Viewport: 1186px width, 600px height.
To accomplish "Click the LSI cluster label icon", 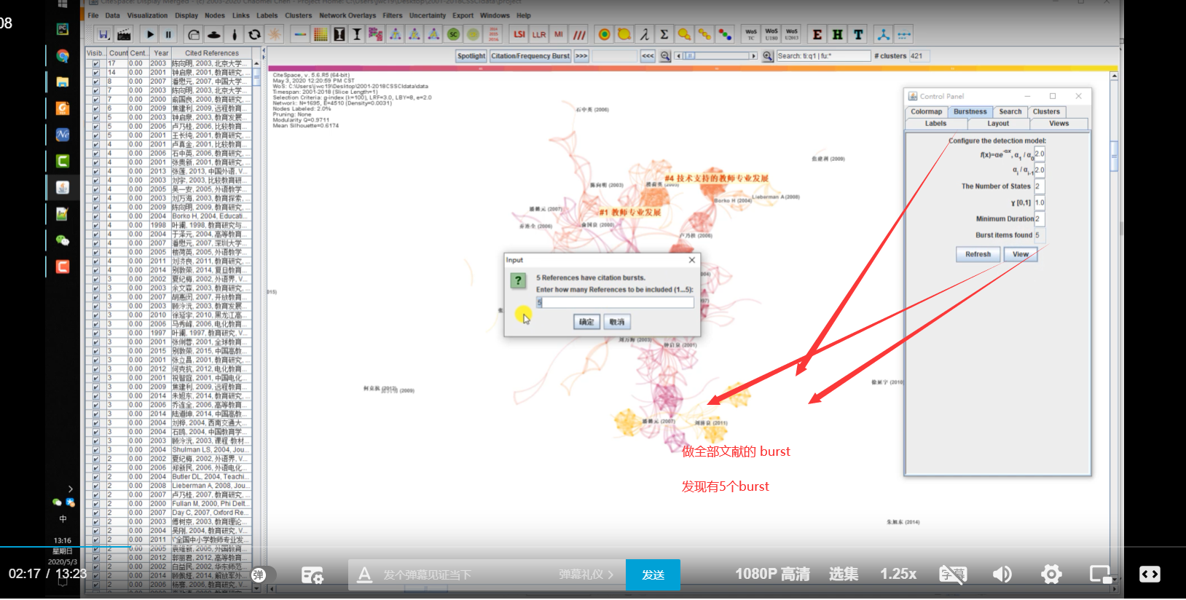I will (519, 34).
